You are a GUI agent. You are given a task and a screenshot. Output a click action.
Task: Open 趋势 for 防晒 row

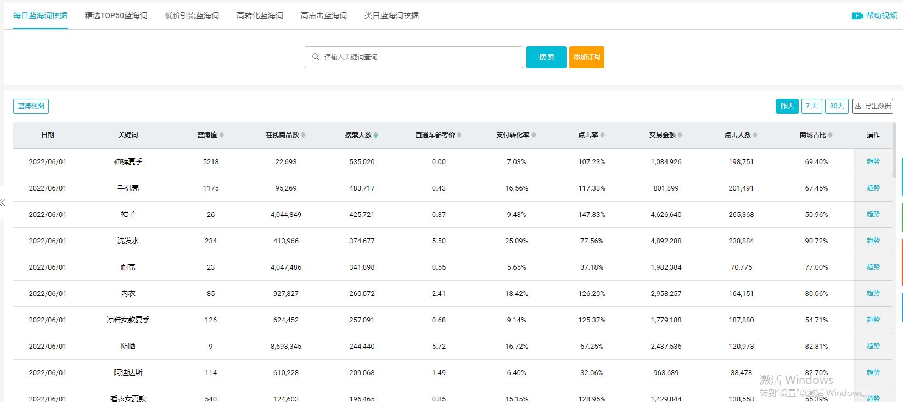pos(873,346)
